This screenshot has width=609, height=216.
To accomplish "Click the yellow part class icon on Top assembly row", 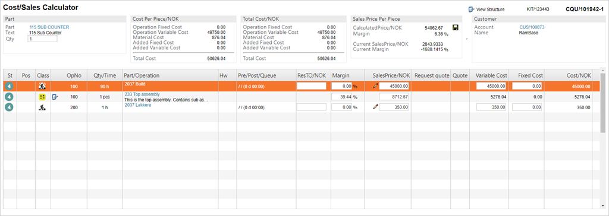I will click(42, 97).
